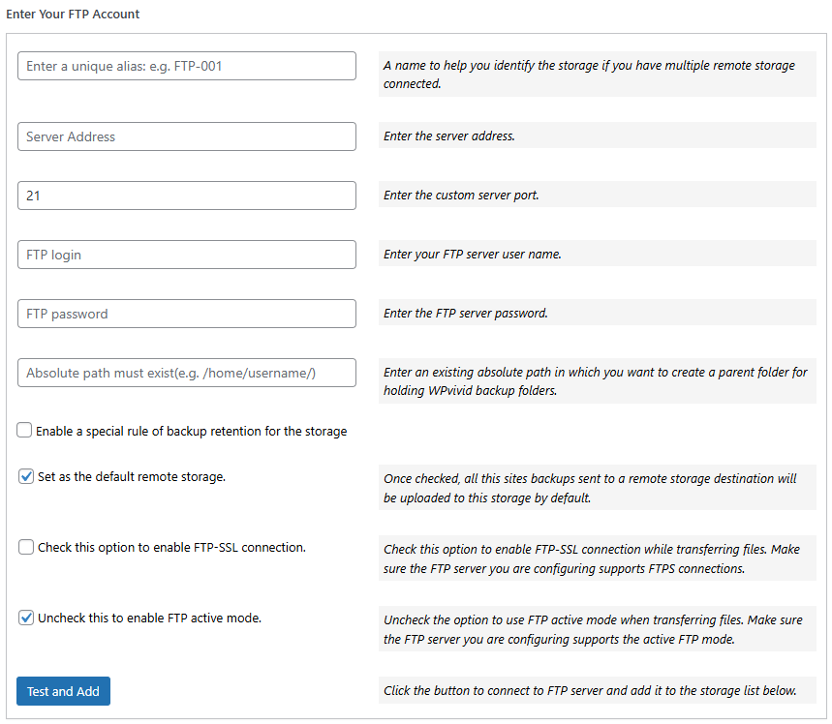
Task: Click the Test and Add button
Action: (62, 691)
